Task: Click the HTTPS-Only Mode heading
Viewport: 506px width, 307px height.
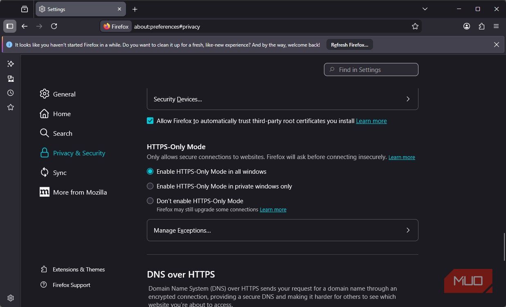Action: (176, 147)
